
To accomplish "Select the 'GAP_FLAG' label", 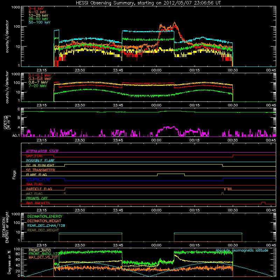I will point(34,156).
